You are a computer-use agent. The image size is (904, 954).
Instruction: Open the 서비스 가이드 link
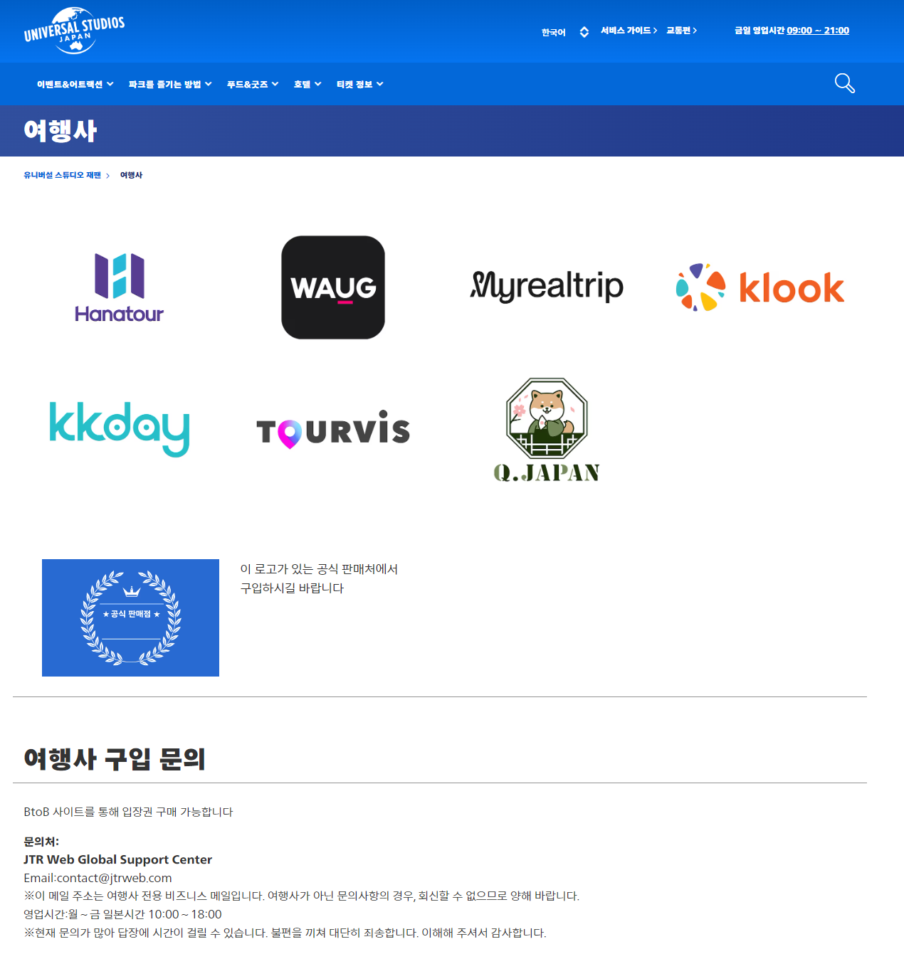click(x=629, y=31)
